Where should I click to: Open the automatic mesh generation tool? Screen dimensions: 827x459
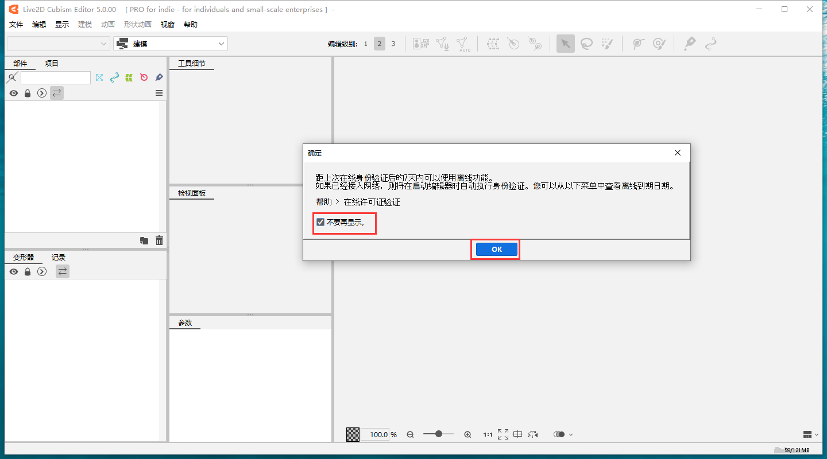(x=464, y=43)
